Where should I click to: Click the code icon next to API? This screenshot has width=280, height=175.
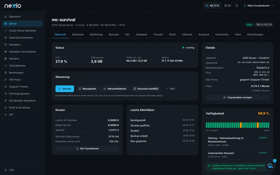tap(6, 115)
